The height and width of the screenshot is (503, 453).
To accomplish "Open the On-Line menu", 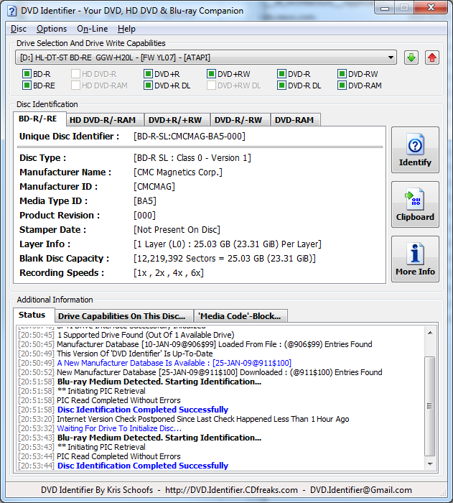I will click(x=93, y=29).
